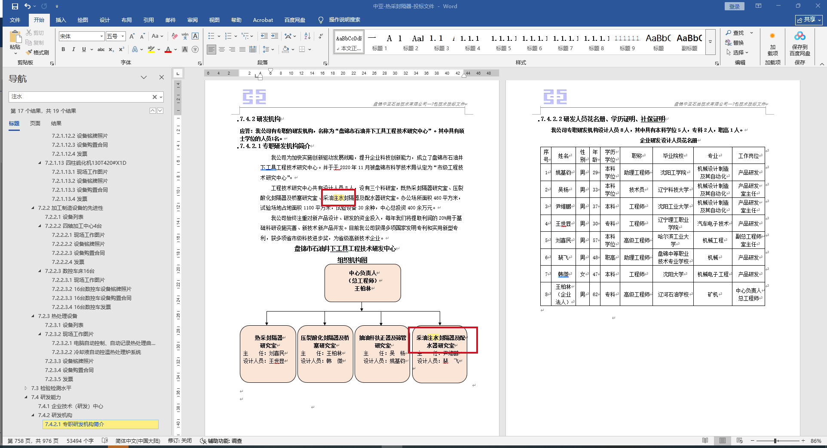This screenshot has width=827, height=448.
Task: Apply enclosed character (带圈字符) formatting
Action: click(x=195, y=49)
